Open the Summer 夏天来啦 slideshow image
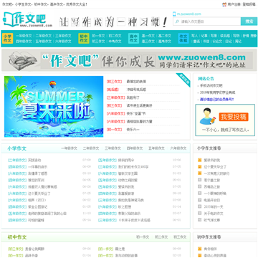The height and width of the screenshot is (258, 258). click(54, 107)
